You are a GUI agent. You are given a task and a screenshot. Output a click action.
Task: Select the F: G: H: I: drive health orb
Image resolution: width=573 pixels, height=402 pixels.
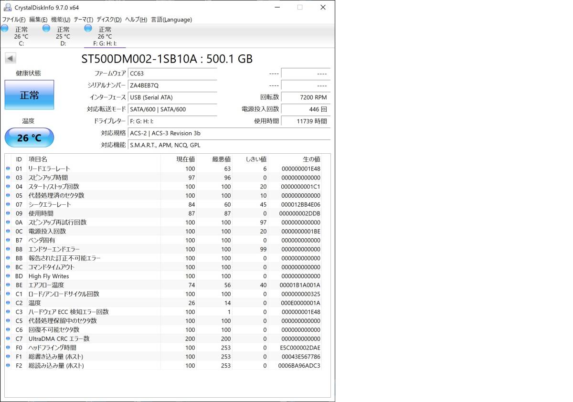(88, 29)
